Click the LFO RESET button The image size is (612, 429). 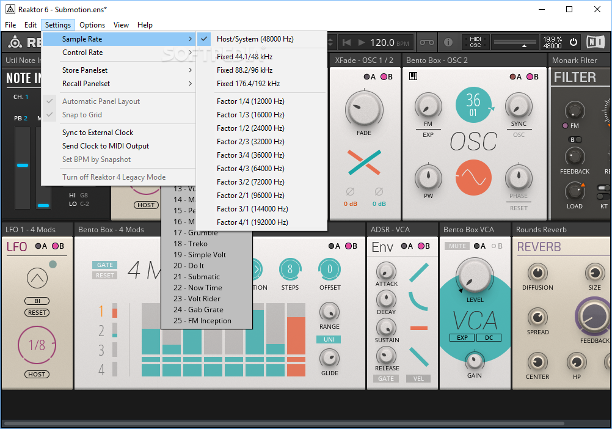click(x=37, y=313)
